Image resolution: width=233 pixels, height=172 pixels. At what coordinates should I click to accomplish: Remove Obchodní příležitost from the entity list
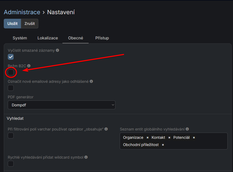click(163, 144)
